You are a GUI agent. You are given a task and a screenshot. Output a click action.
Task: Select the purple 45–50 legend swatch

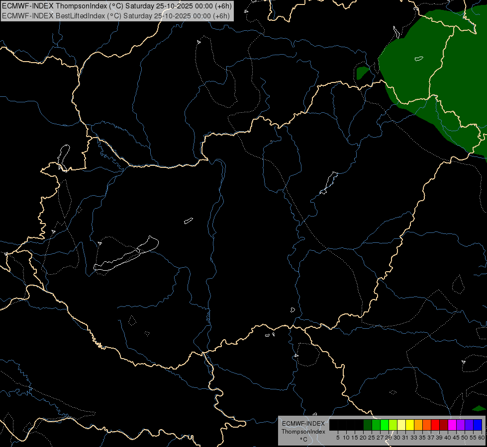(461, 425)
